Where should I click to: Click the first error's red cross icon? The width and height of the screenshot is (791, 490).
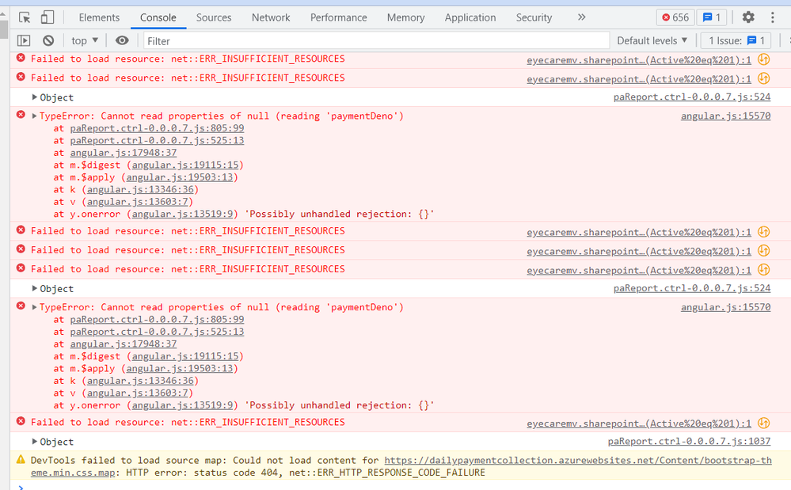click(21, 58)
